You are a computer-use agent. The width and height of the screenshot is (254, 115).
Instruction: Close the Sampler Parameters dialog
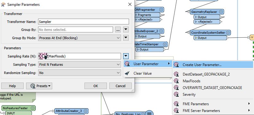(x=130, y=5)
